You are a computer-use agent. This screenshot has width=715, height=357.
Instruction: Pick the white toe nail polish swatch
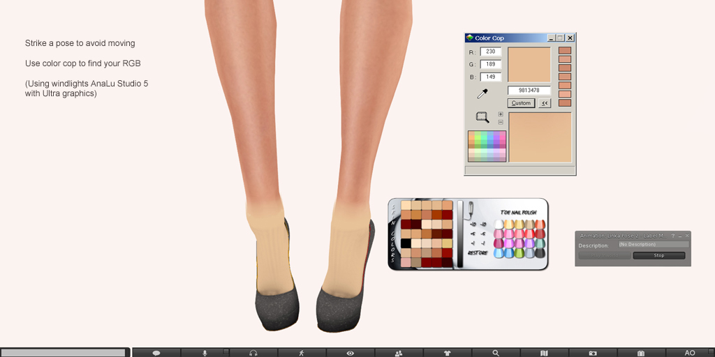click(499, 225)
